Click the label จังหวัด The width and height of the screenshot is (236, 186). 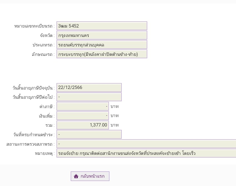(47, 36)
